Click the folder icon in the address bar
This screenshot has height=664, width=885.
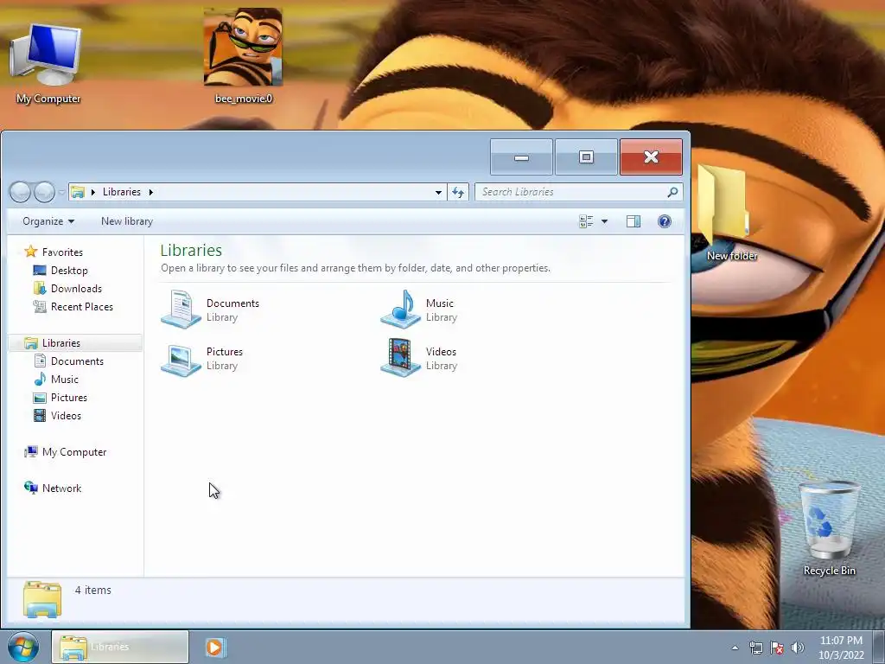point(78,192)
